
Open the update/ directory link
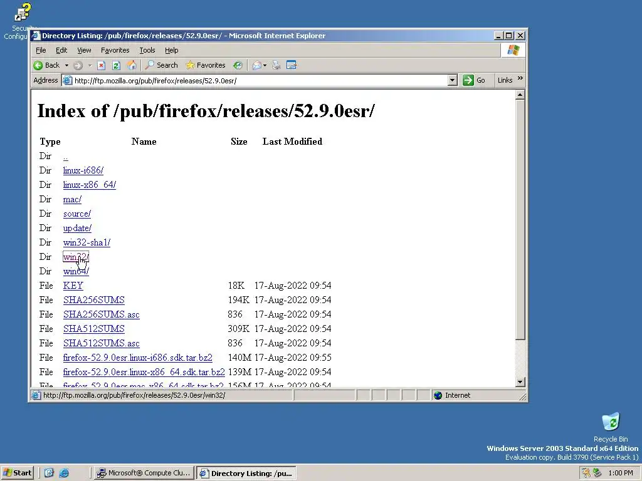click(x=77, y=228)
